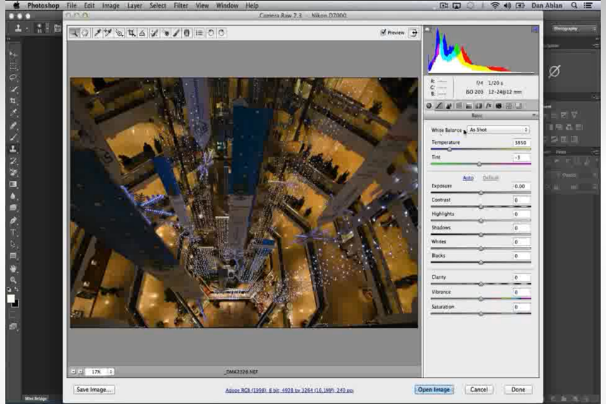Click the Auto tone link

468,178
